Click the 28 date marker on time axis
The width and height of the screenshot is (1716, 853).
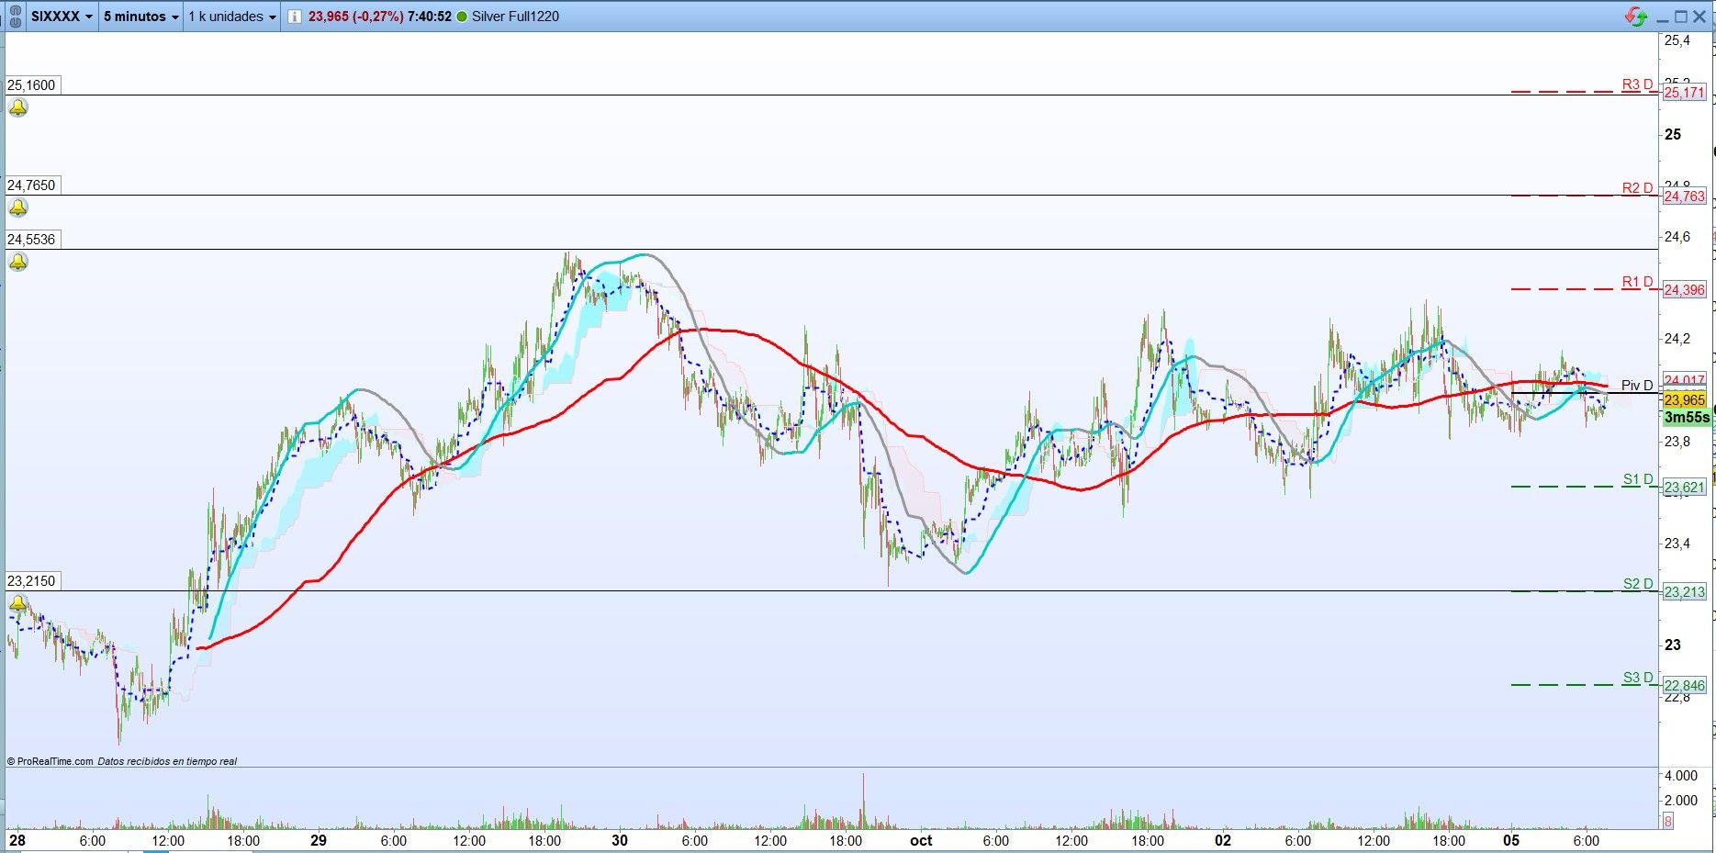17,840
